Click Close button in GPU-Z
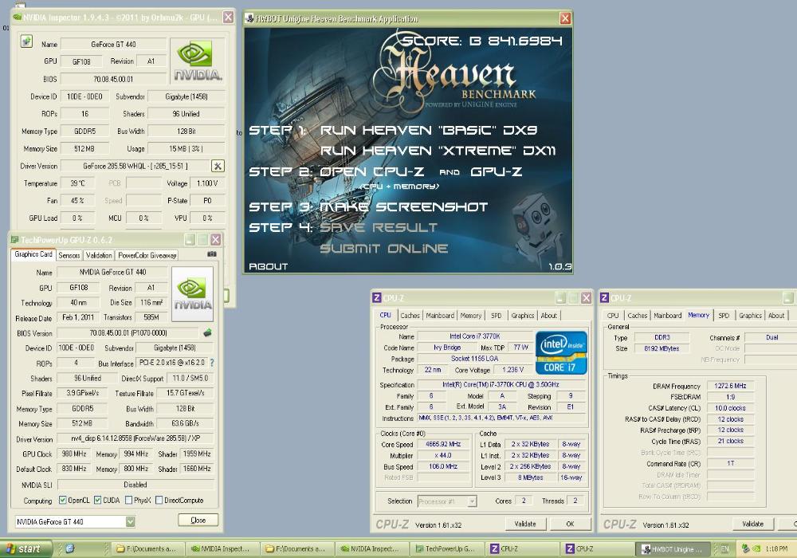Viewport: 797px width, 558px height. point(198,520)
